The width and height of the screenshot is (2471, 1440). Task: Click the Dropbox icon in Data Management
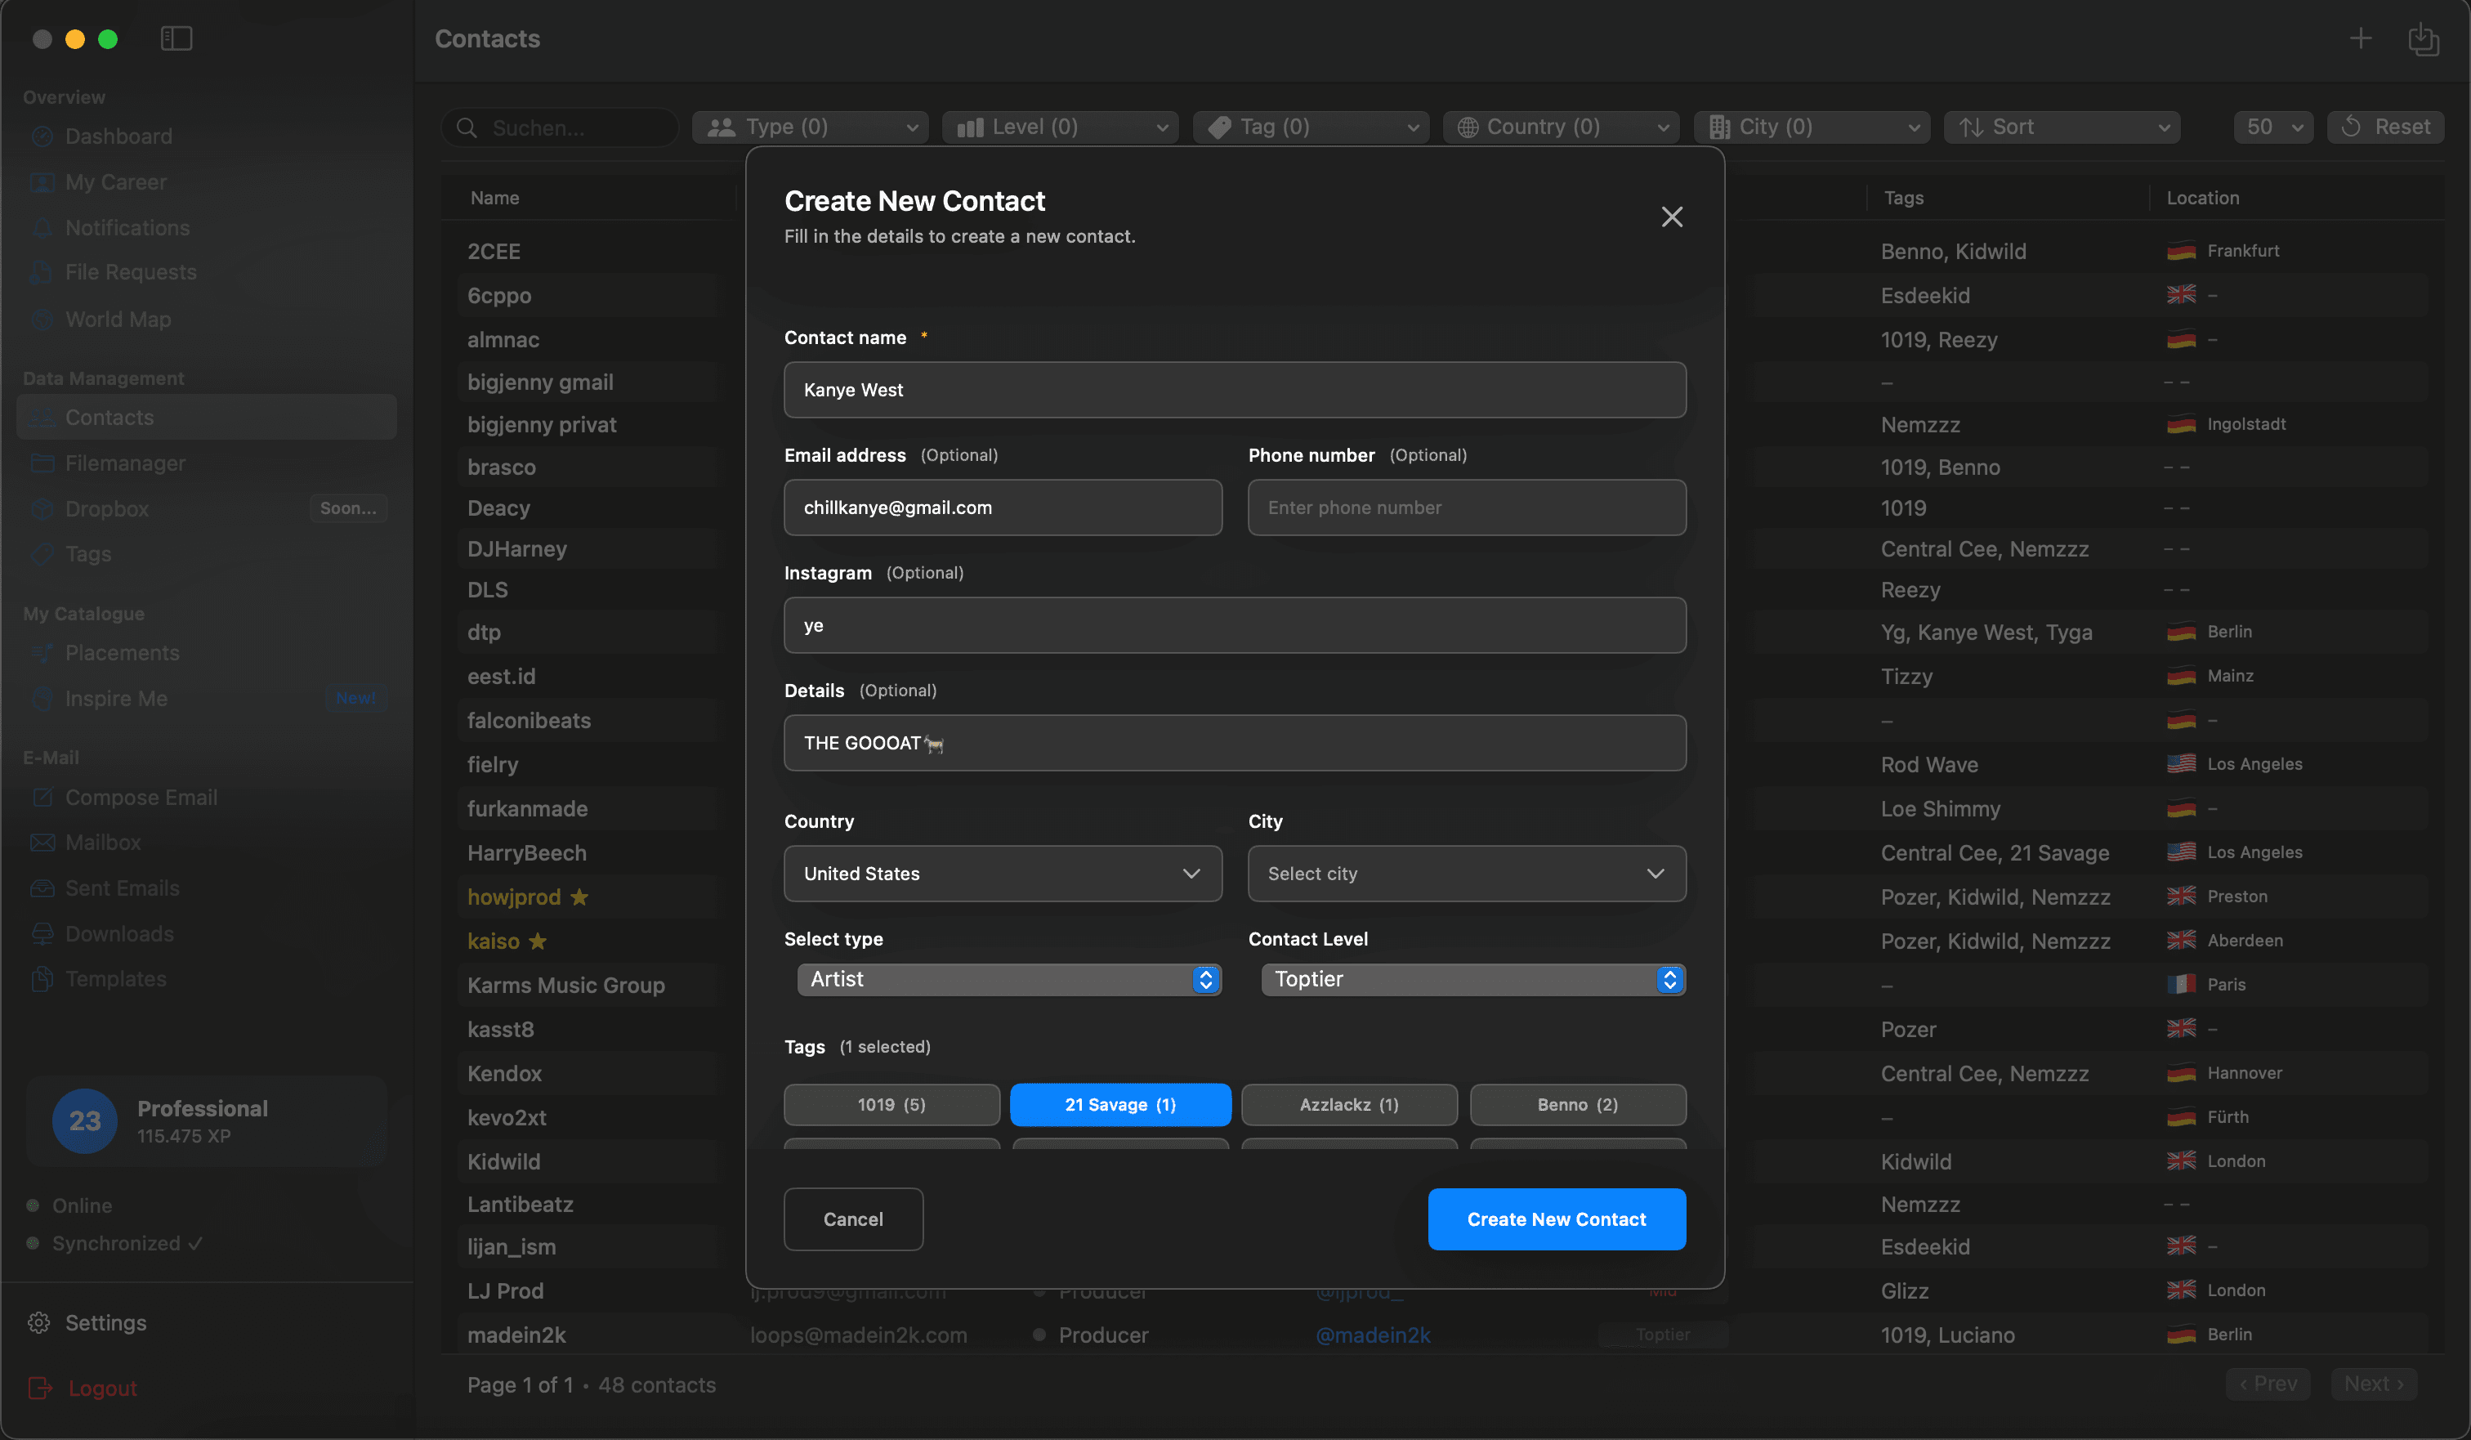[42, 508]
